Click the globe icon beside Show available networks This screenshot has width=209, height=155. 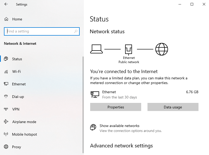point(93,128)
